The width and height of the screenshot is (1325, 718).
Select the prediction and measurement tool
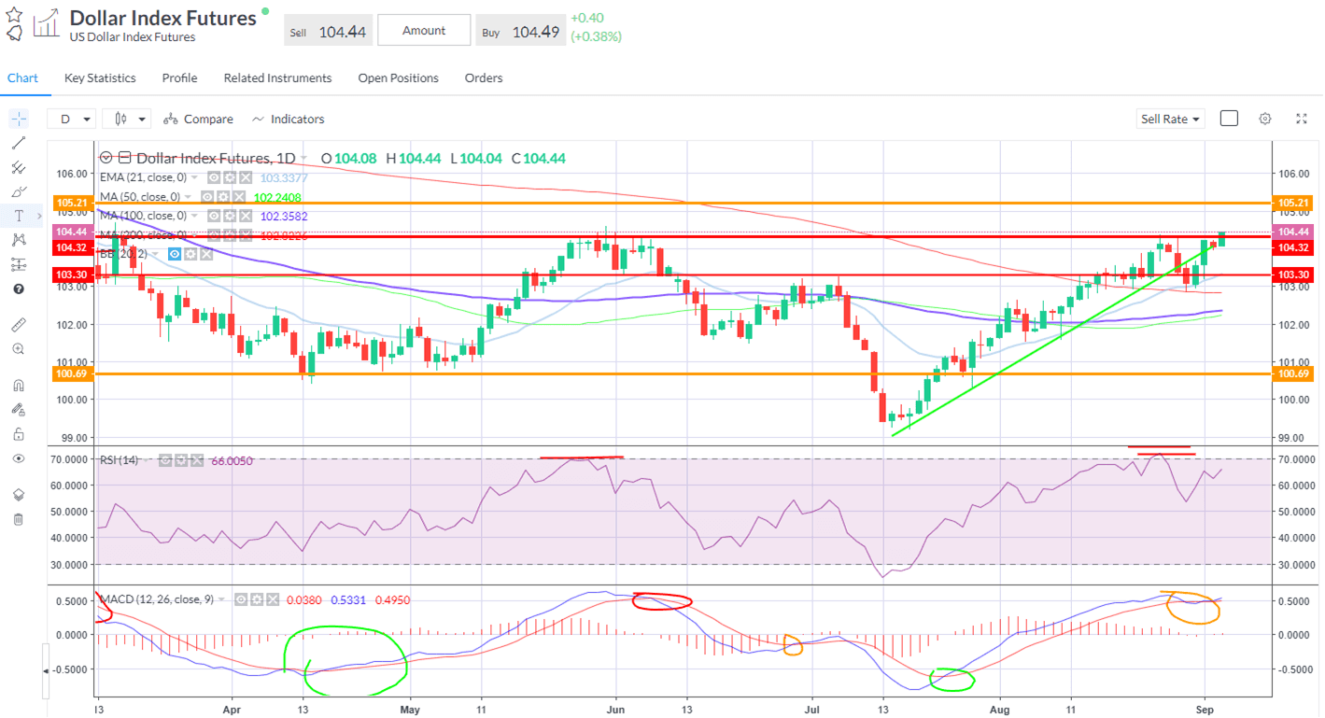(x=19, y=264)
